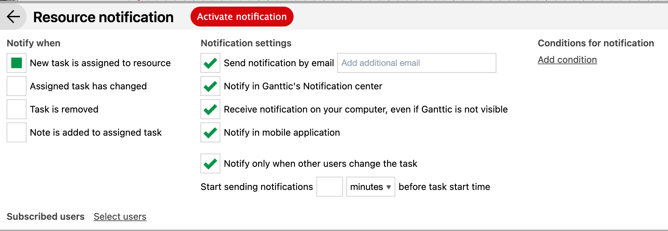Image resolution: width=668 pixels, height=231 pixels.
Task: Click the Conditions for notification label
Action: click(x=596, y=43)
